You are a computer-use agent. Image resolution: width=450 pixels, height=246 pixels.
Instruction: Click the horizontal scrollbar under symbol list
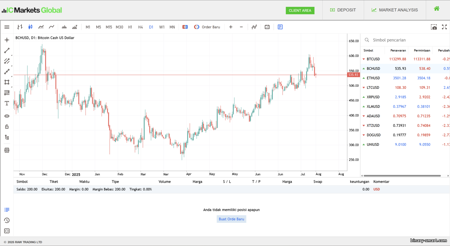tap(402, 176)
